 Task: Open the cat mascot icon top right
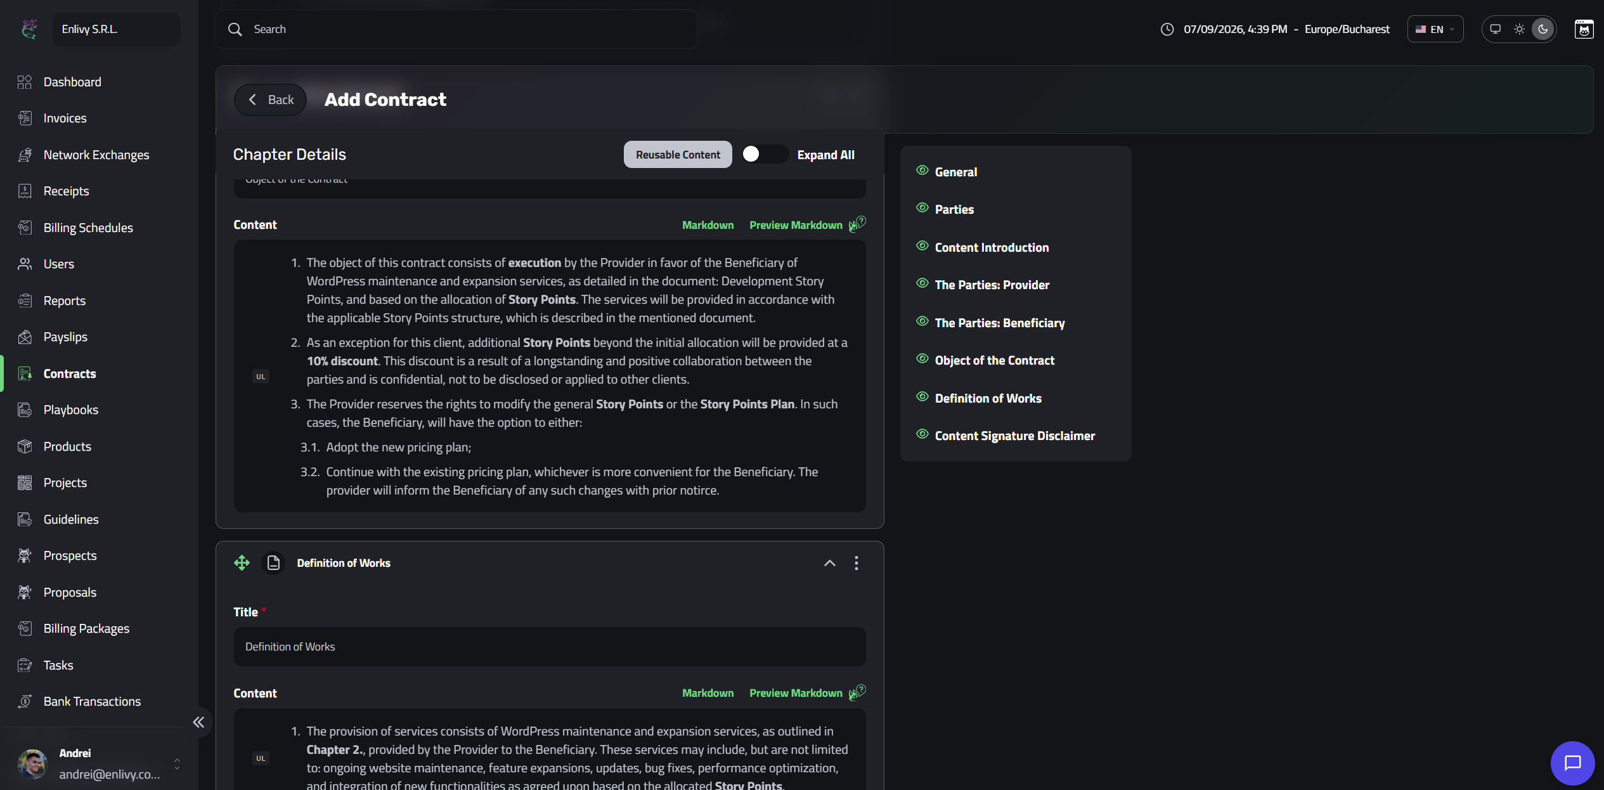[1584, 29]
